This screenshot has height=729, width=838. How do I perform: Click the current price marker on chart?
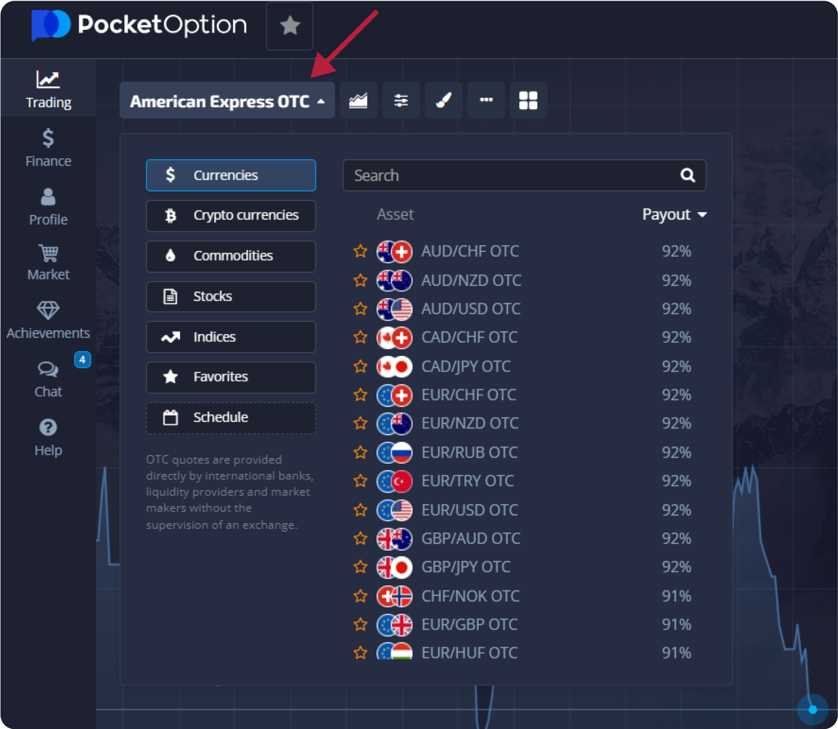(x=813, y=709)
